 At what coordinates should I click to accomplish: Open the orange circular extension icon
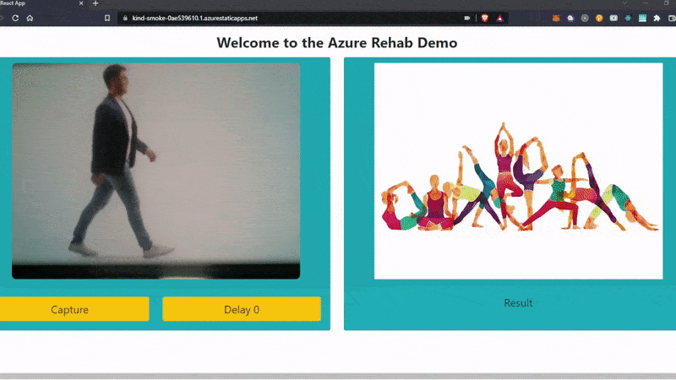click(x=599, y=18)
